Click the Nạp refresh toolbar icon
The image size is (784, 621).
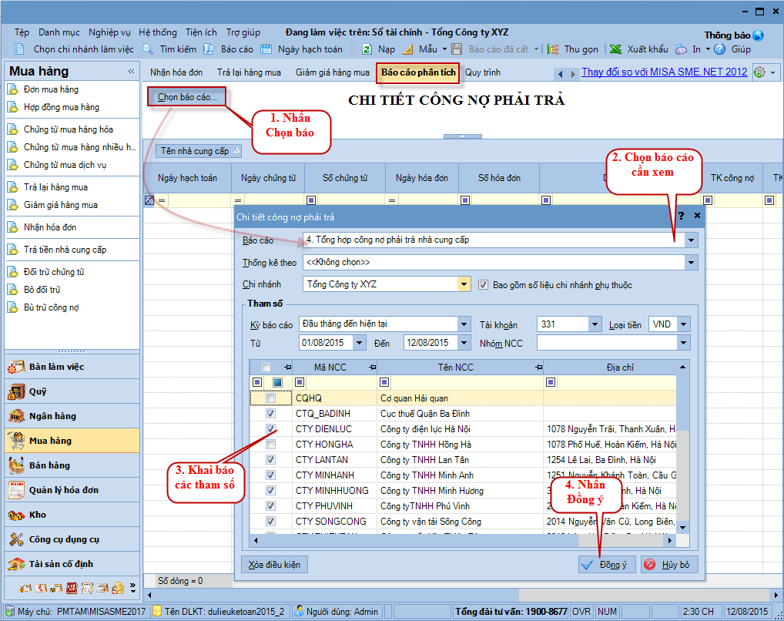coord(368,49)
